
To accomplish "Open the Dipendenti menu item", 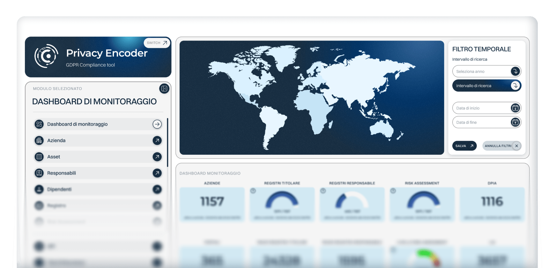I will click(98, 189).
